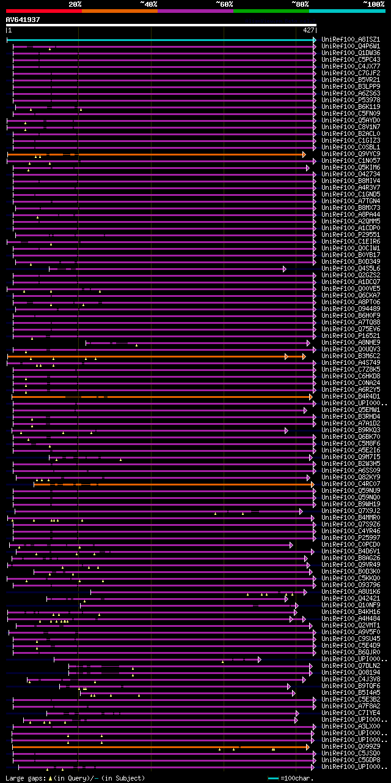Click the end arrowhead of UniRef100_B9RKQ3 alignment

click(x=286, y=430)
